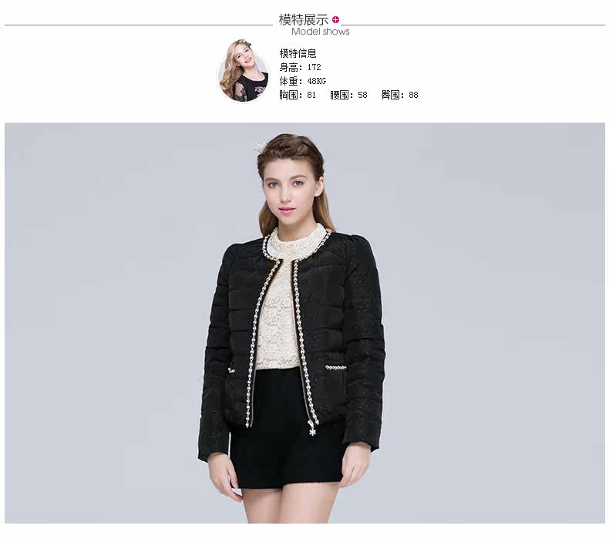Click the 腰围: 58 waist measurement
609x539 pixels.
[348, 95]
